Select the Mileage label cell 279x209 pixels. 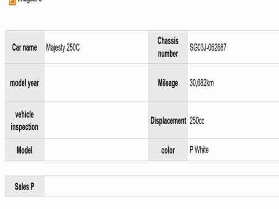[x=168, y=83]
